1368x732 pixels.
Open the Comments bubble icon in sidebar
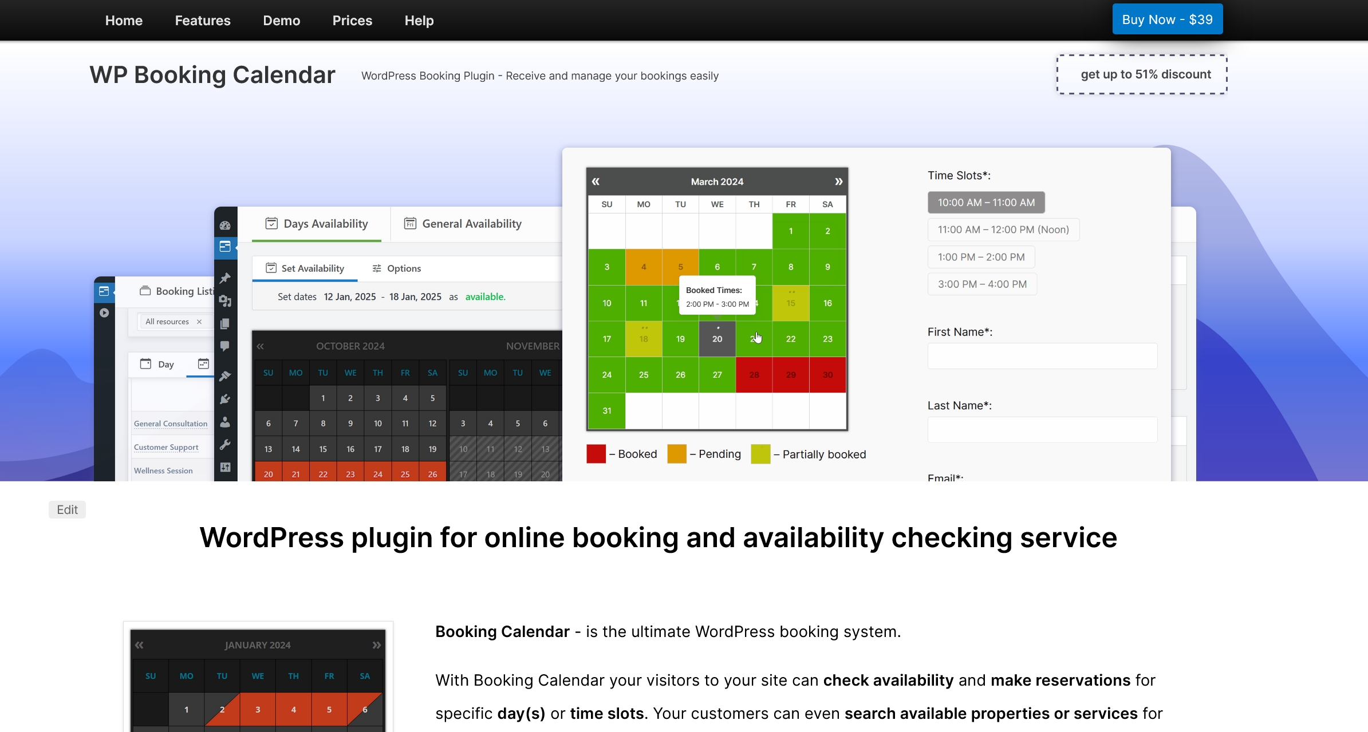(225, 346)
